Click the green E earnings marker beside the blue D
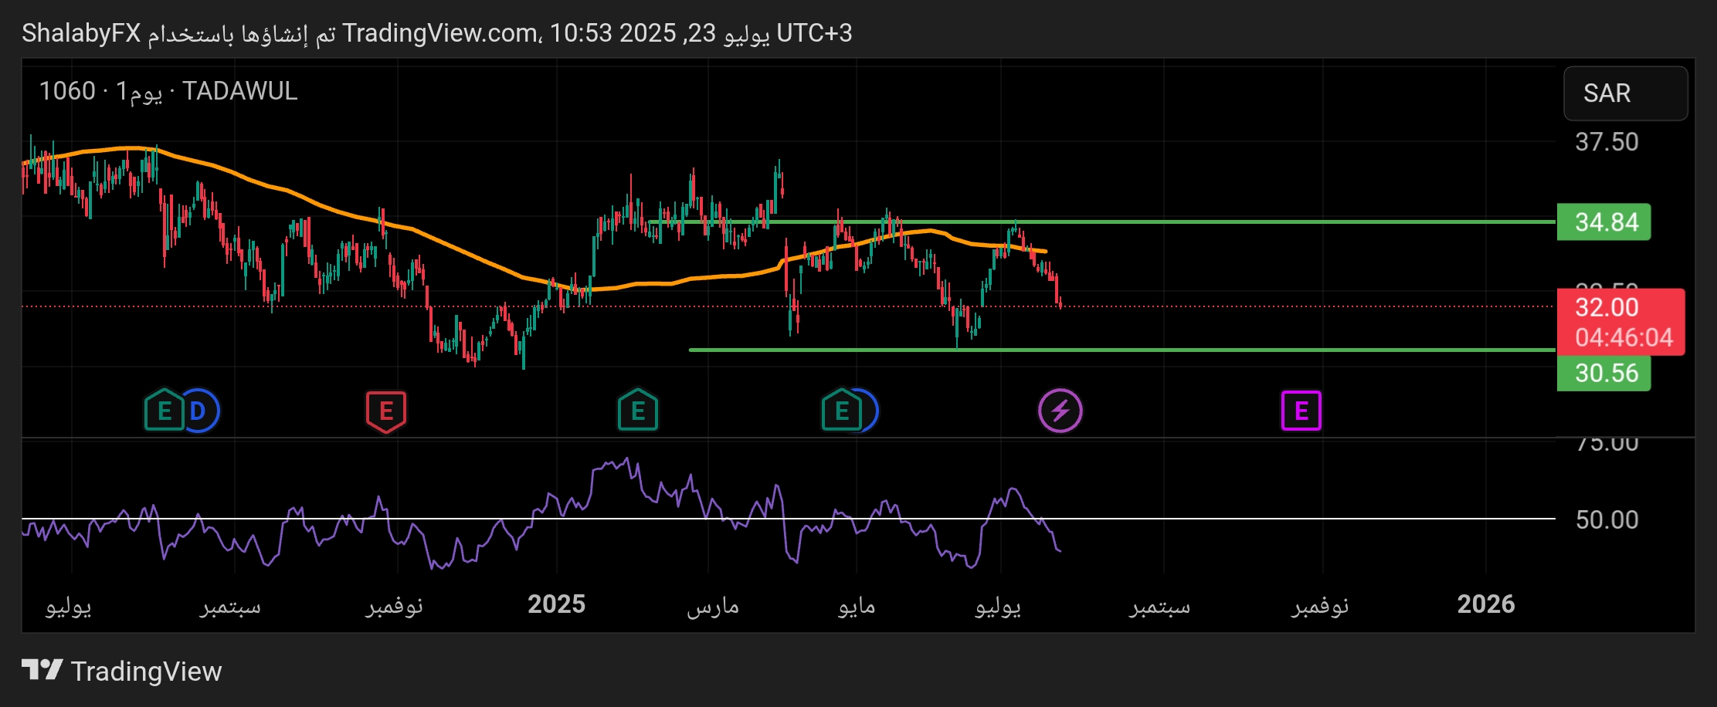The height and width of the screenshot is (707, 1717). 164,411
